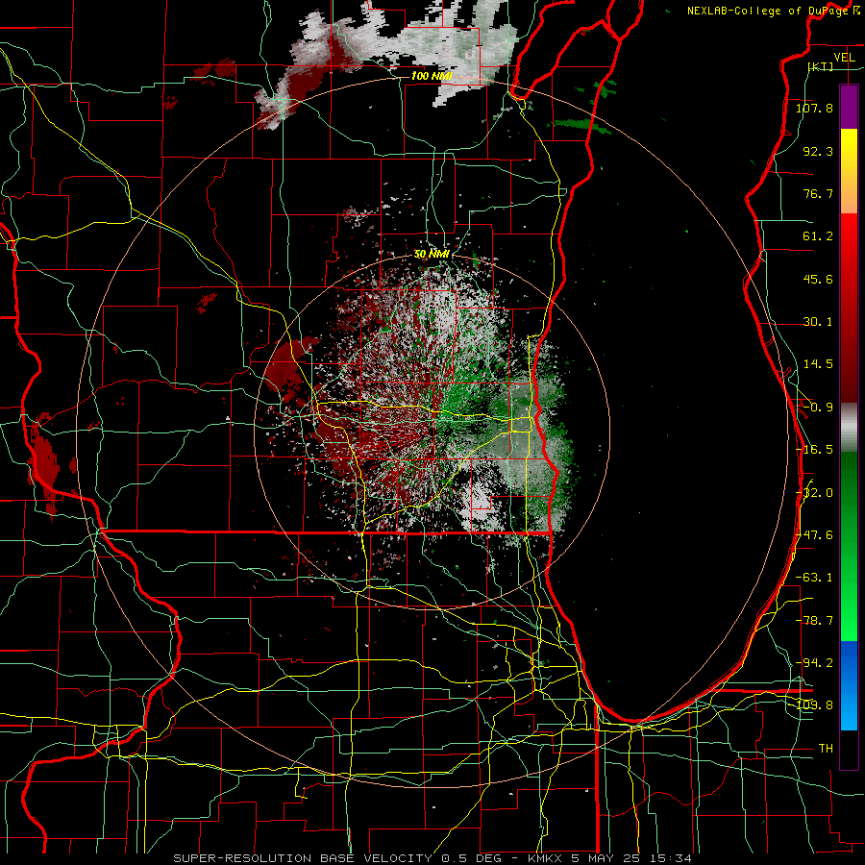
Task: Select the 14.5 velocity scale value
Action: [818, 364]
